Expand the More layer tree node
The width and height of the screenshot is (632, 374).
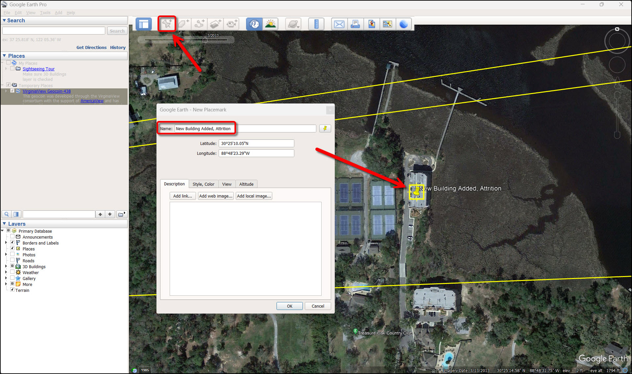[6, 284]
